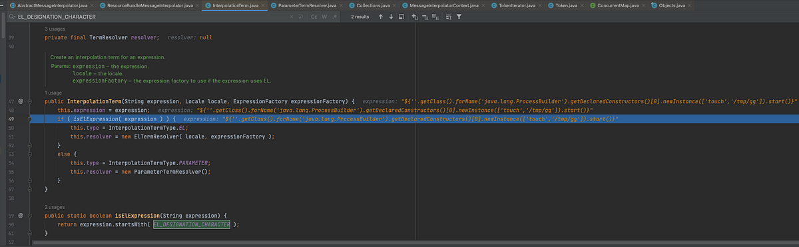Collapse the fold marker at line 52
Image resolution: width=799 pixels, height=247 pixels.
[x=29, y=145]
